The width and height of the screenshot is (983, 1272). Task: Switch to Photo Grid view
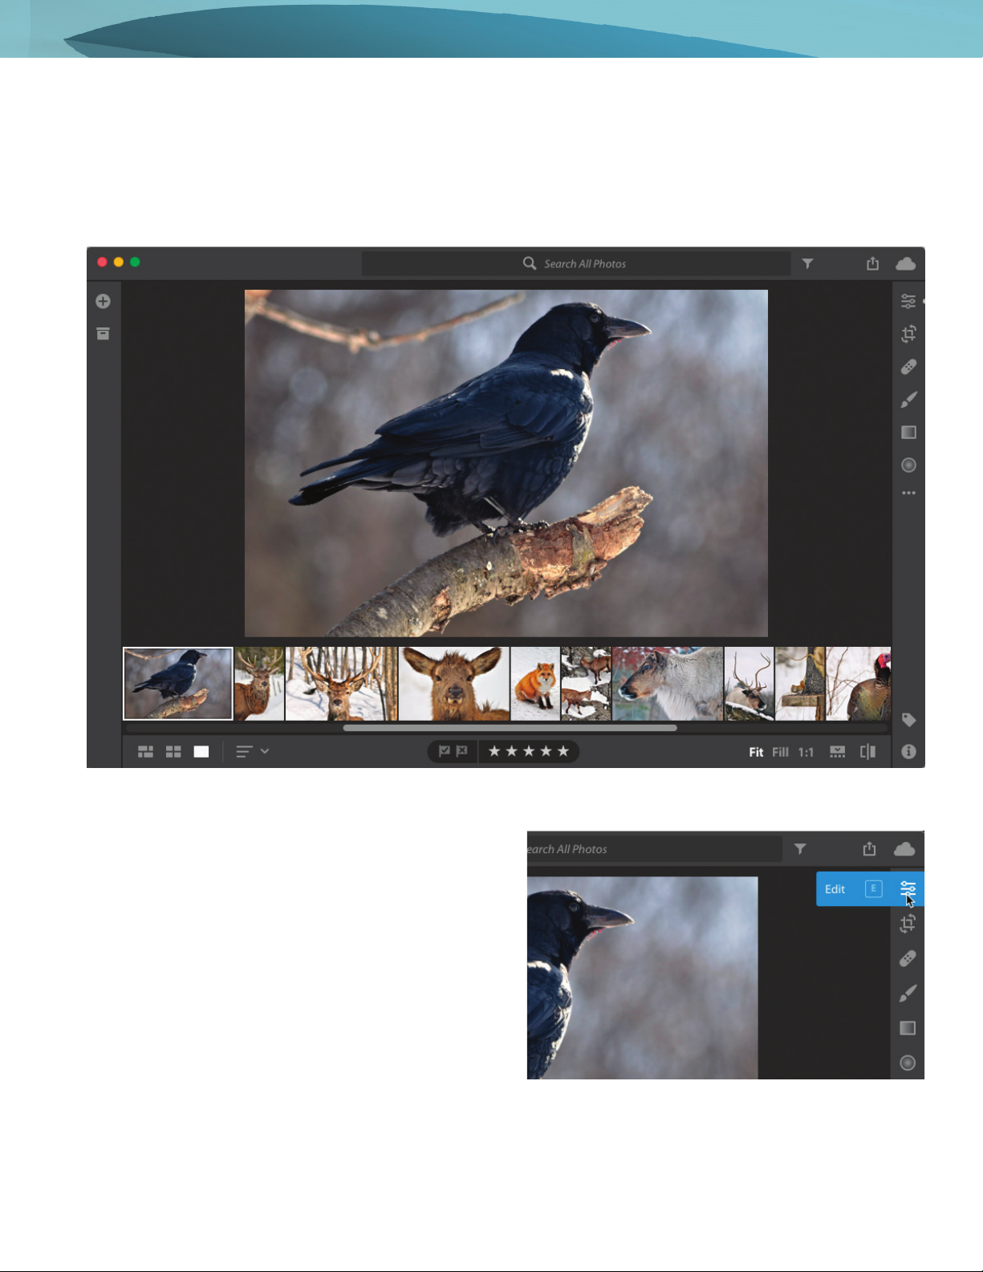pos(145,752)
